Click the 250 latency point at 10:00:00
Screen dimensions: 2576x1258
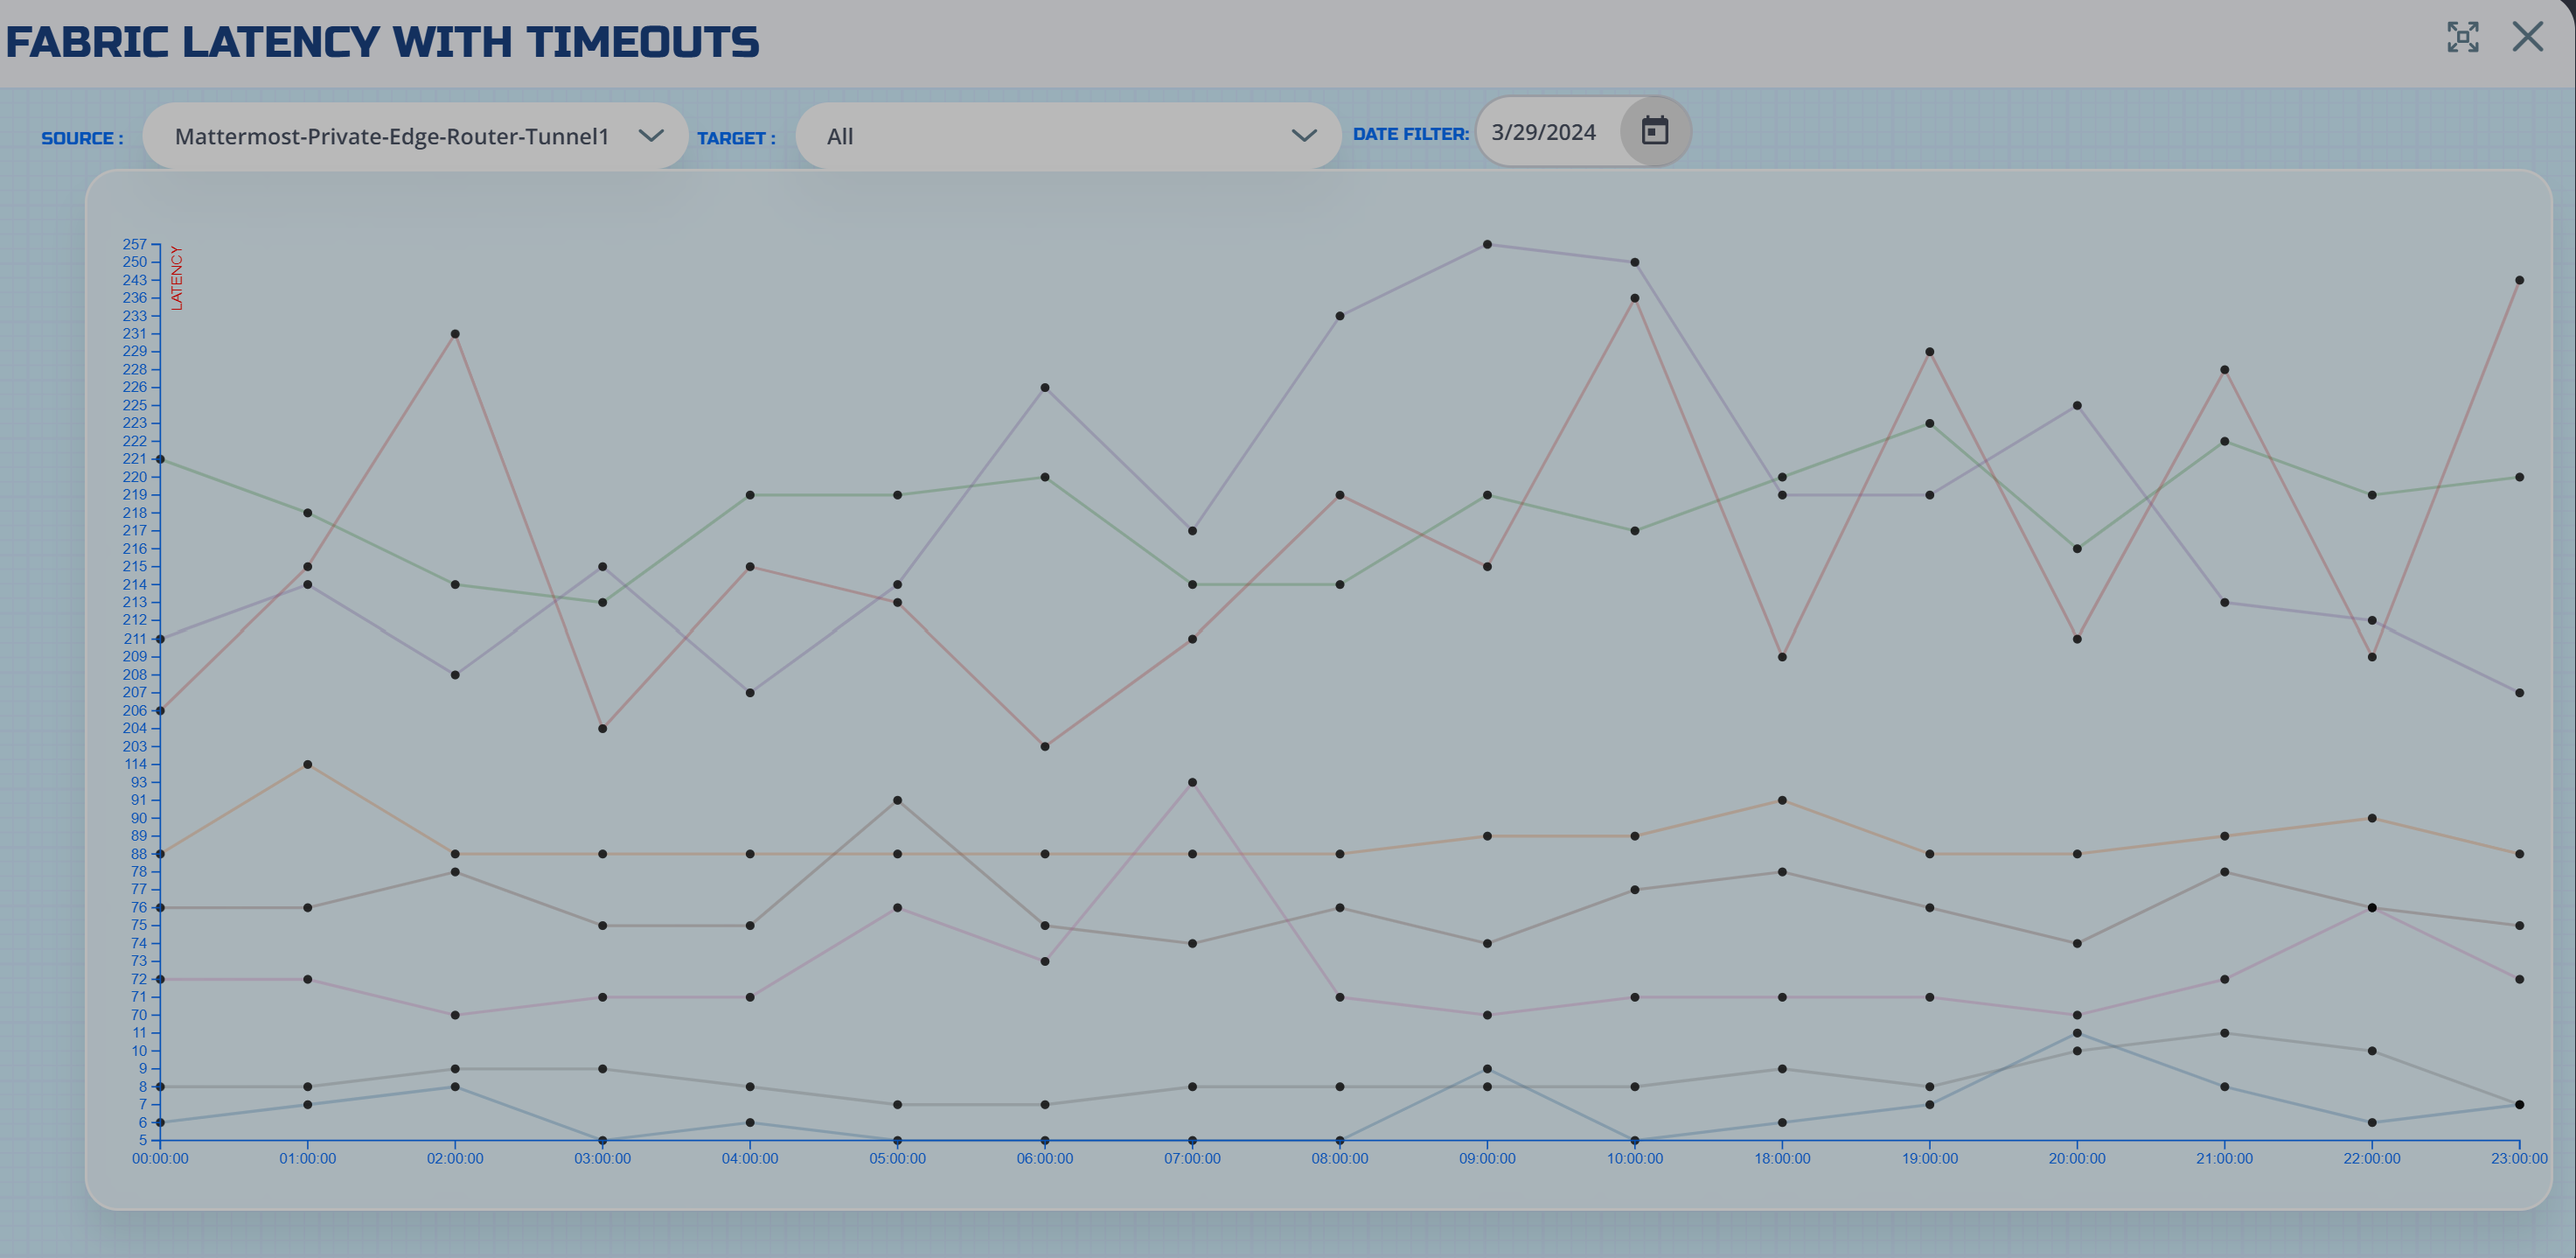1635,262
